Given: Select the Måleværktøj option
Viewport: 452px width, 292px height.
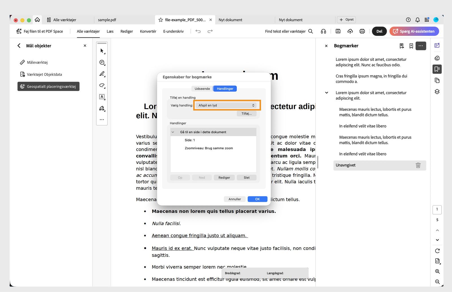Looking at the screenshot, I should click(x=37, y=62).
